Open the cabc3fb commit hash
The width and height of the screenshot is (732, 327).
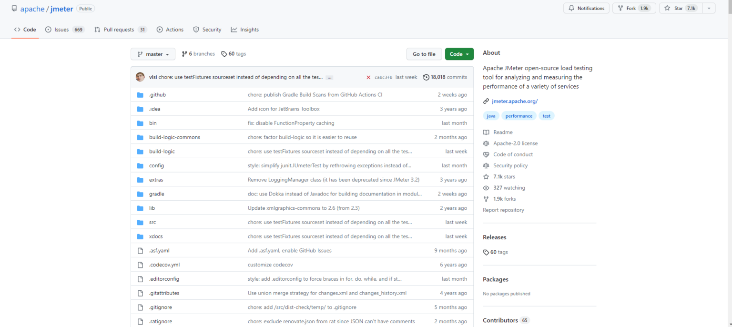(384, 77)
